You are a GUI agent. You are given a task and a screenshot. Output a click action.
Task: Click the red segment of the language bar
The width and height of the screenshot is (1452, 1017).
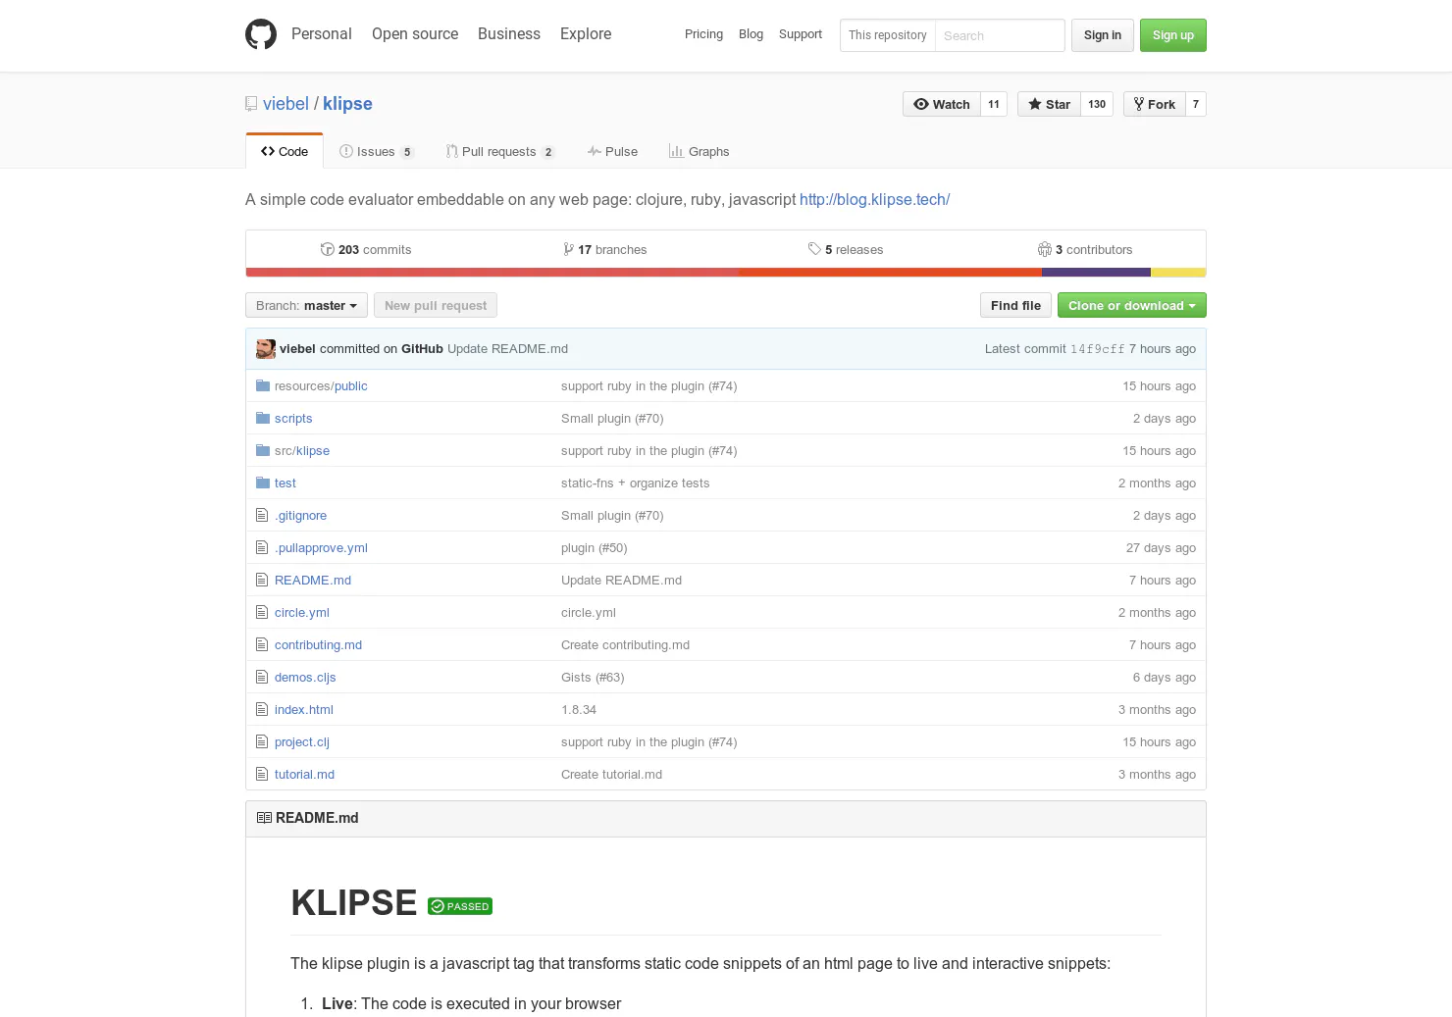point(492,273)
